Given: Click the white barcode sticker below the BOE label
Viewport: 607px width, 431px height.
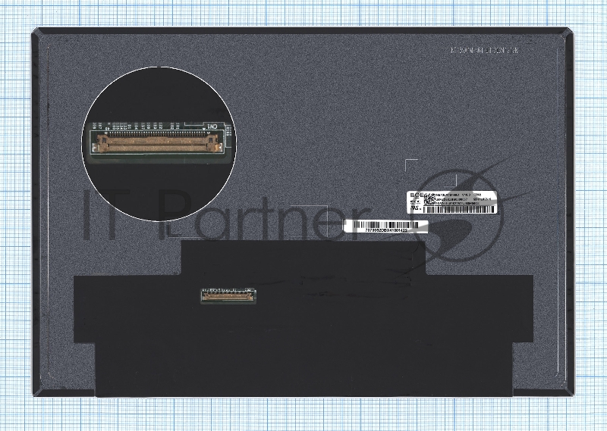Looking at the screenshot, I should tap(386, 226).
